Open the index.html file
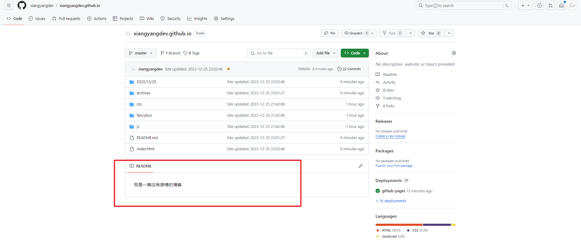The image size is (581, 250). pos(145,149)
